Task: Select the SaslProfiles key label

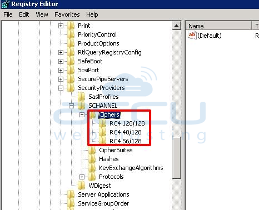Action: click(x=103, y=97)
